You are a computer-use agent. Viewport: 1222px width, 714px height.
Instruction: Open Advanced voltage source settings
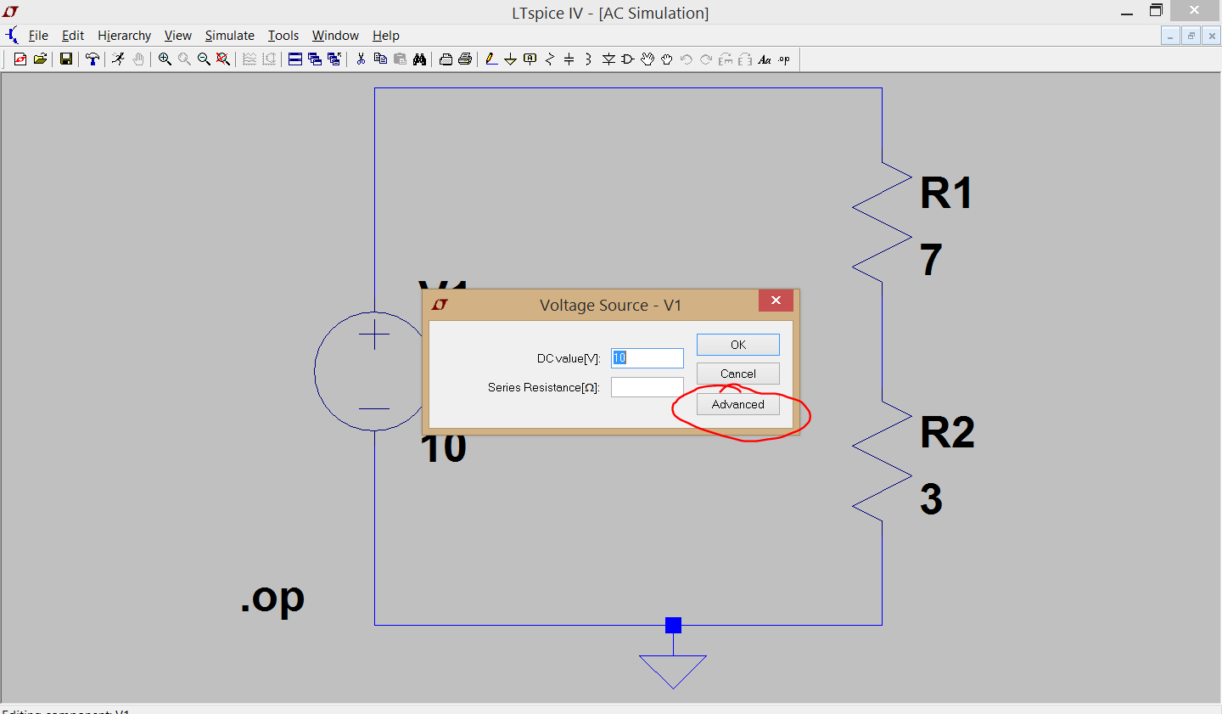coord(738,404)
